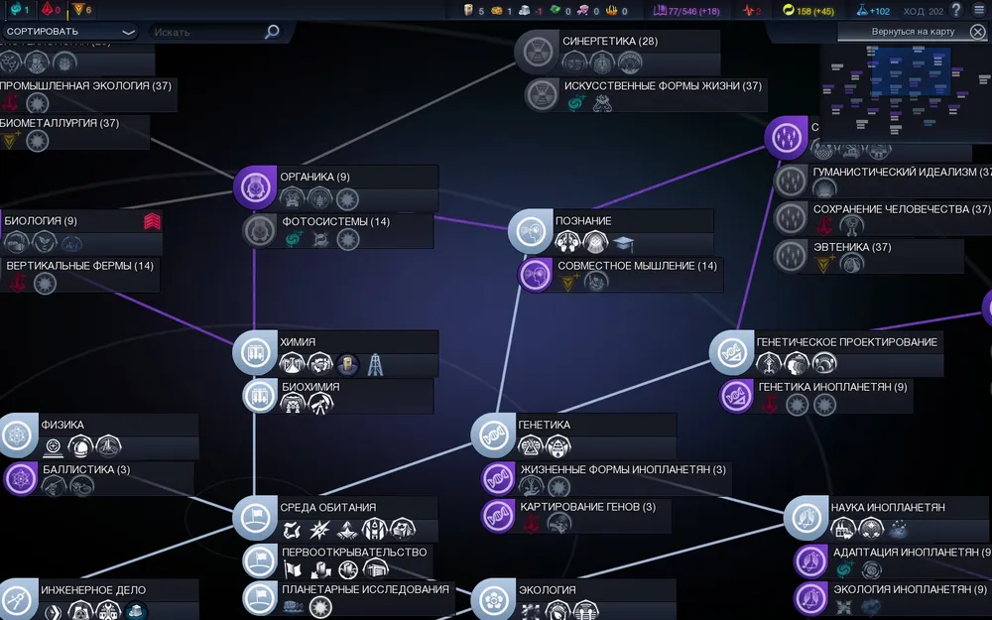Click the energy 158 (+45) indicator
Screen dimensions: 992x620
[808, 10]
